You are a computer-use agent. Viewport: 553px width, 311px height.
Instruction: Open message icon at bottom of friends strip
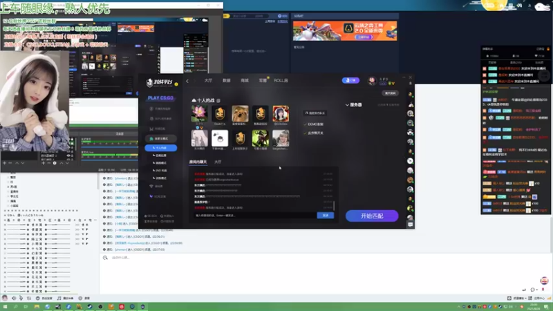point(410,224)
